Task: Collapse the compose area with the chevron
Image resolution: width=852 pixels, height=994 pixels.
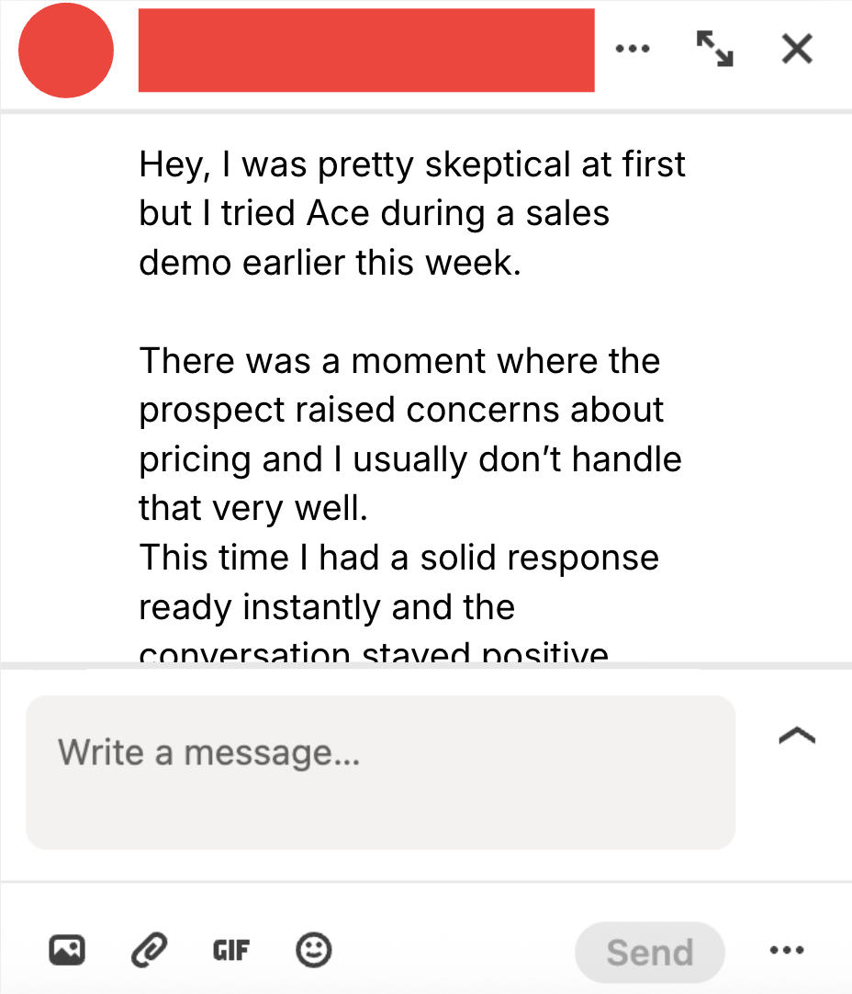Action: [x=797, y=734]
